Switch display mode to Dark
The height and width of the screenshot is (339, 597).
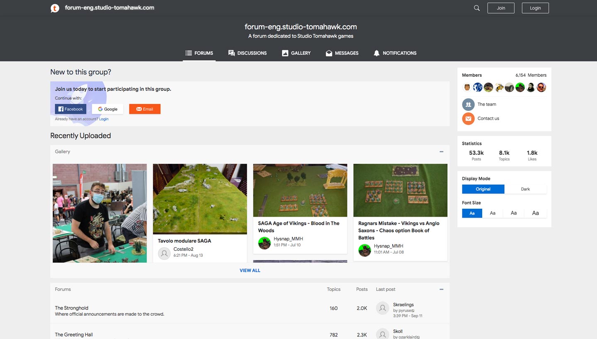525,189
